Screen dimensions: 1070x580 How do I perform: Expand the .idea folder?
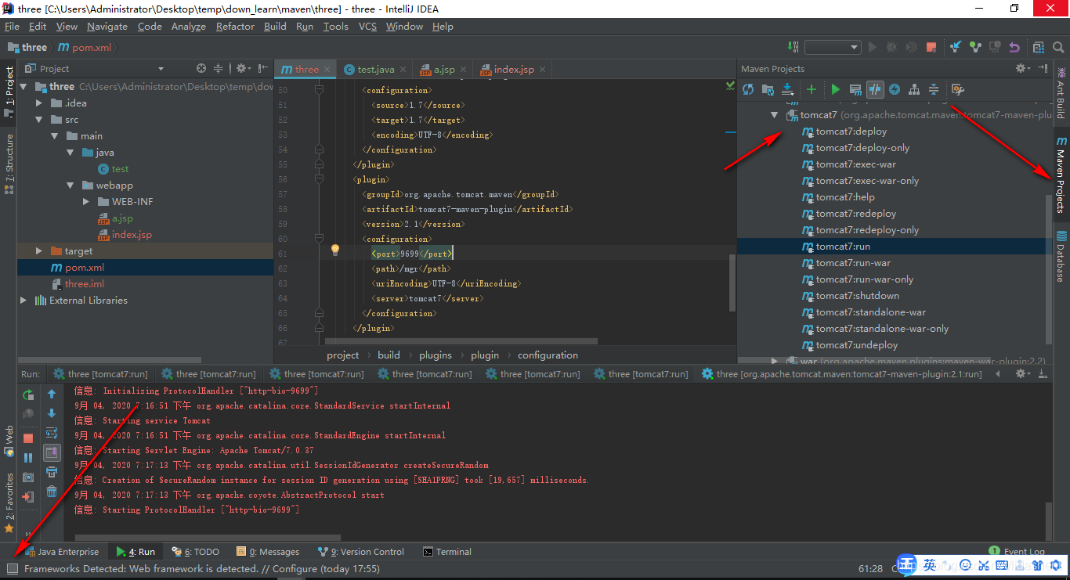pyautogui.click(x=38, y=103)
